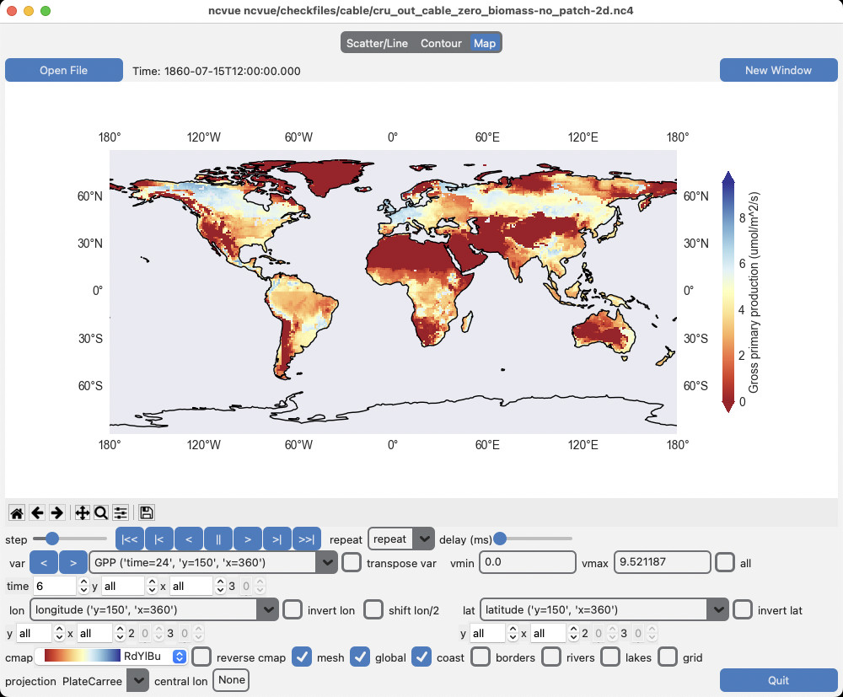The width and height of the screenshot is (843, 697).
Task: Disable the coast checkbox
Action: (x=421, y=657)
